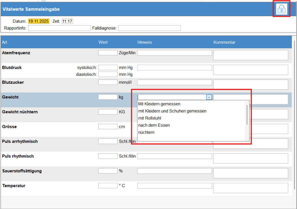This screenshot has height=209, width=297.
Task: Open the Gewicht Hinweis dropdown arrow
Action: pos(209,97)
